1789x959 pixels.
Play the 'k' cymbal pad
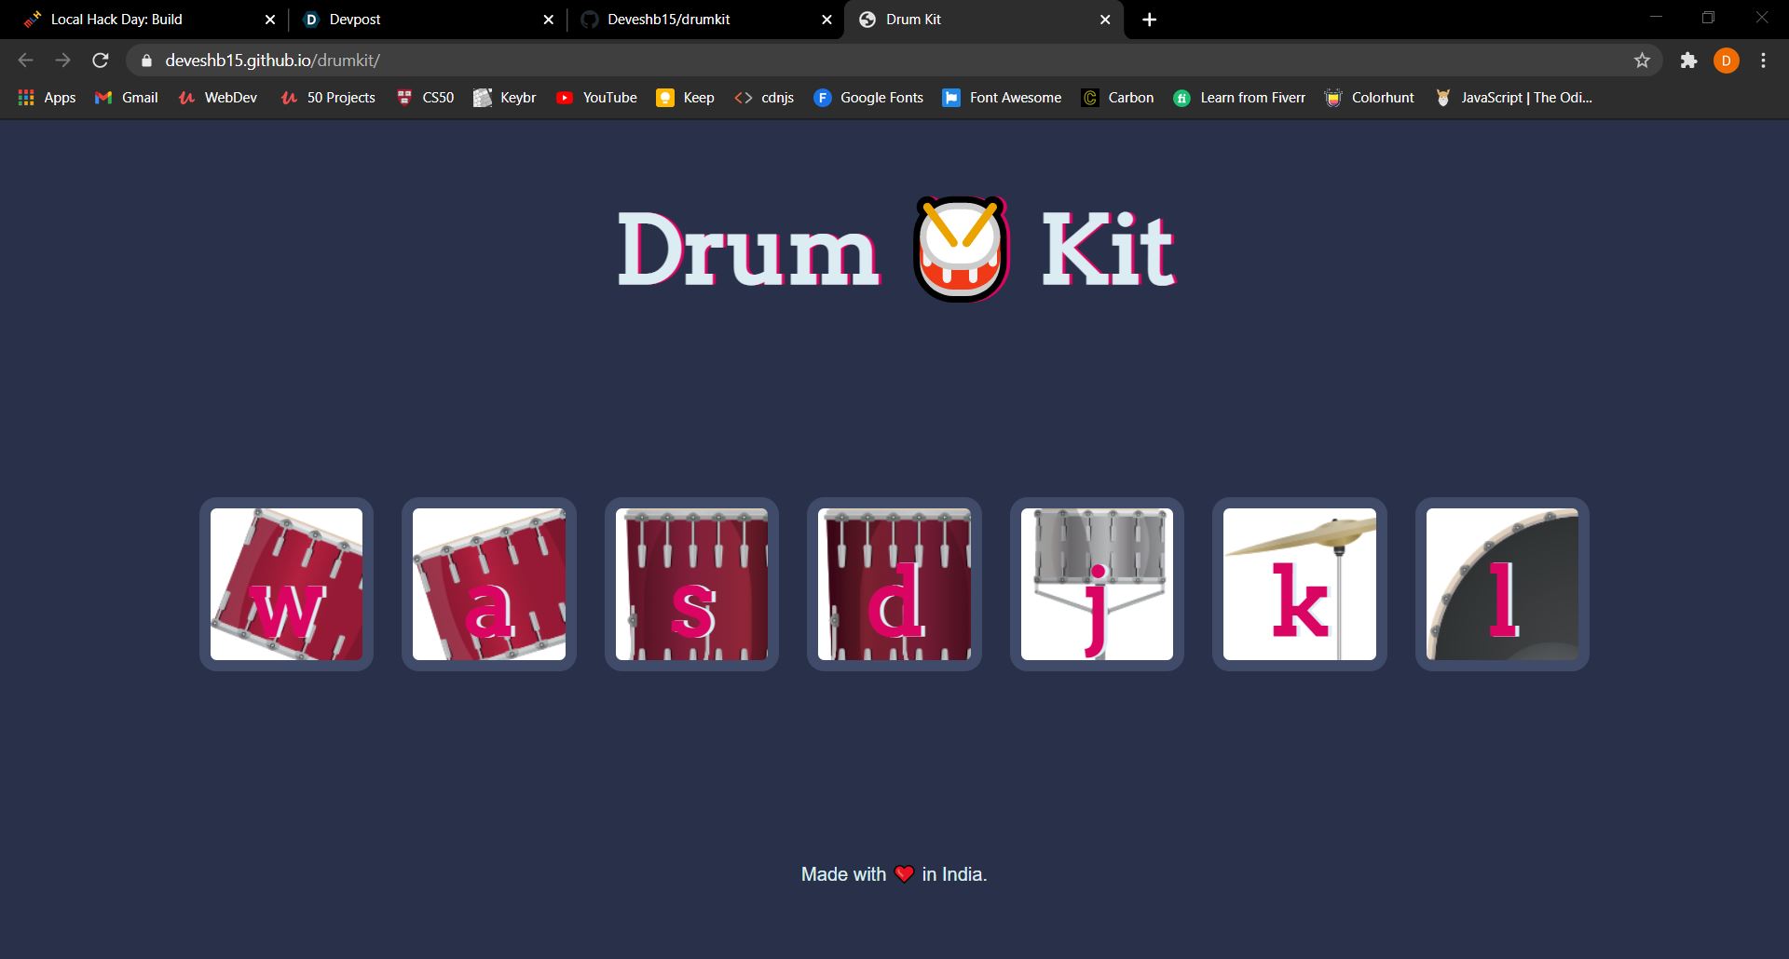point(1299,584)
